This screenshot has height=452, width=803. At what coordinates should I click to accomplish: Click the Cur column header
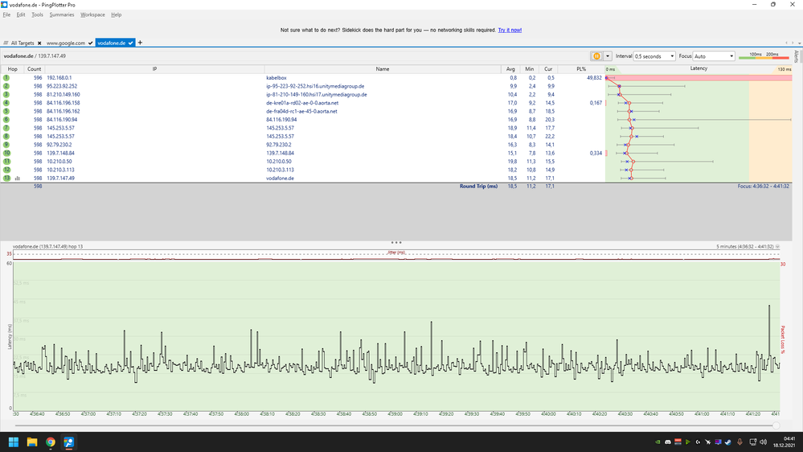point(548,69)
